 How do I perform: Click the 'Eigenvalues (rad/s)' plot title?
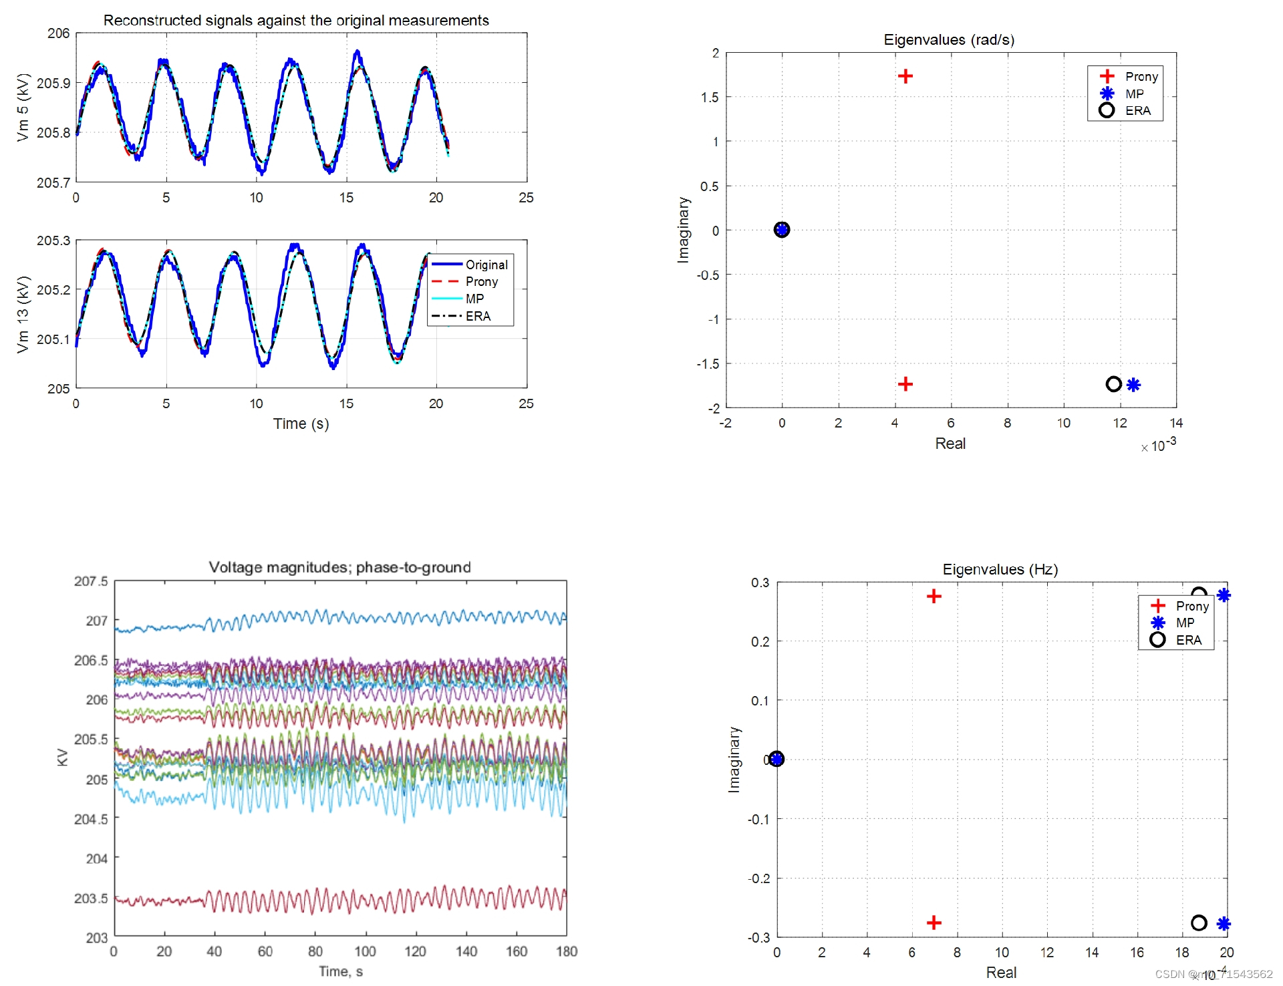[x=949, y=40]
